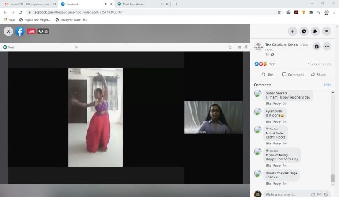Insert an emoji in the comment box
The height and width of the screenshot is (197, 339).
(313, 194)
